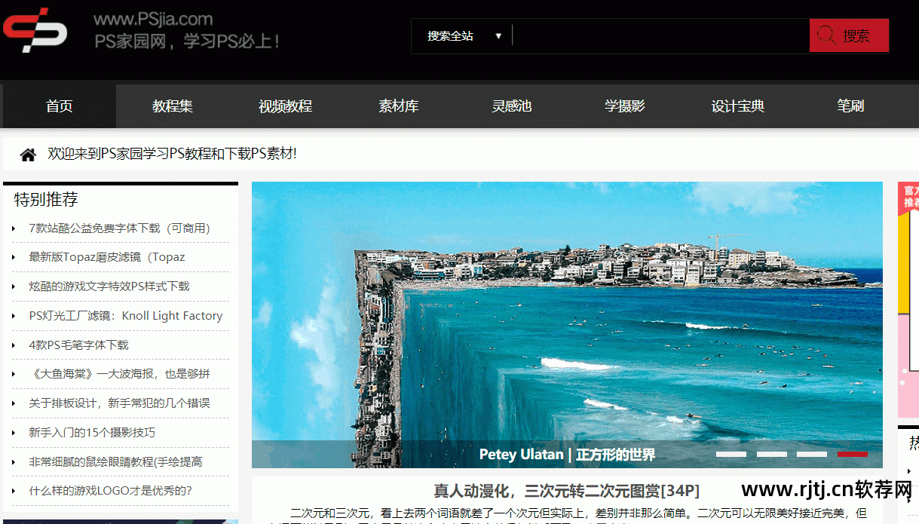Open the 设计宝典 menu item

[x=737, y=106]
